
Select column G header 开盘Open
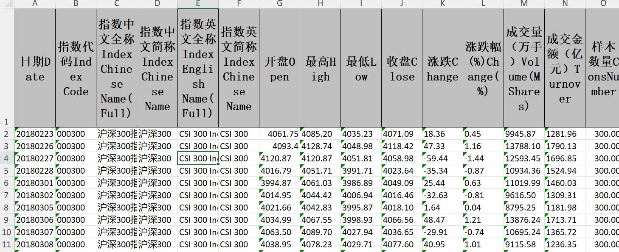tap(279, 4)
